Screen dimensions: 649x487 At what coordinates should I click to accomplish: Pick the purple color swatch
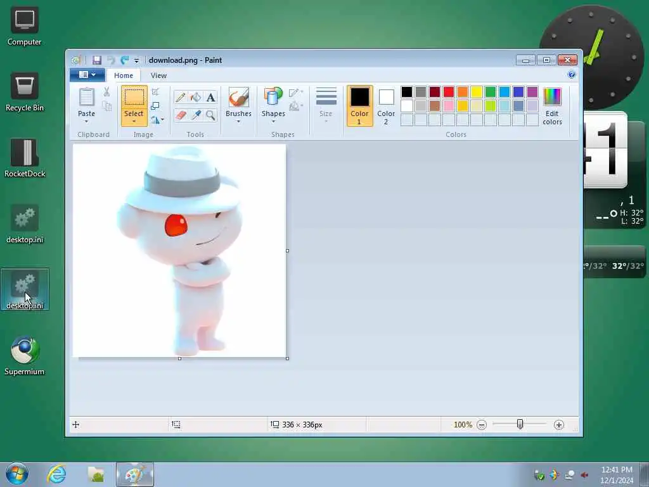[532, 91]
